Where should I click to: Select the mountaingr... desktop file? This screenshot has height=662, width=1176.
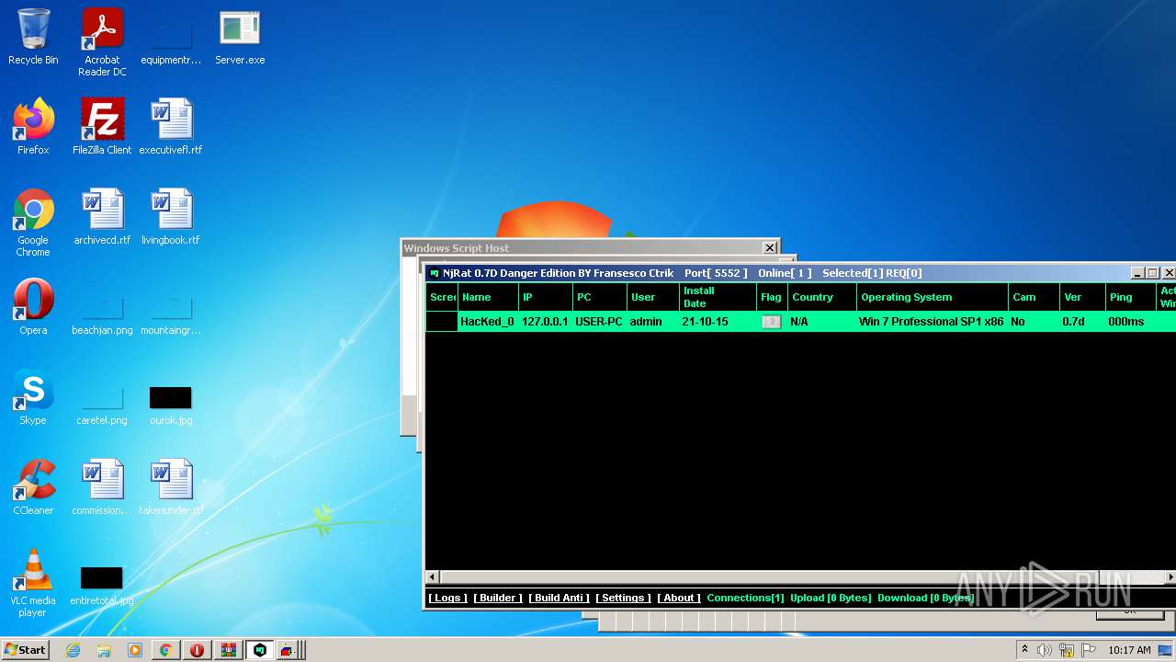point(171,313)
